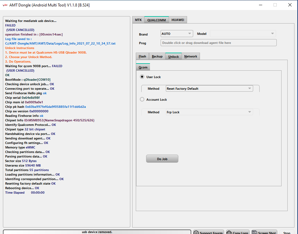
Task: Click the Prog download agent file field
Action: 218,43
